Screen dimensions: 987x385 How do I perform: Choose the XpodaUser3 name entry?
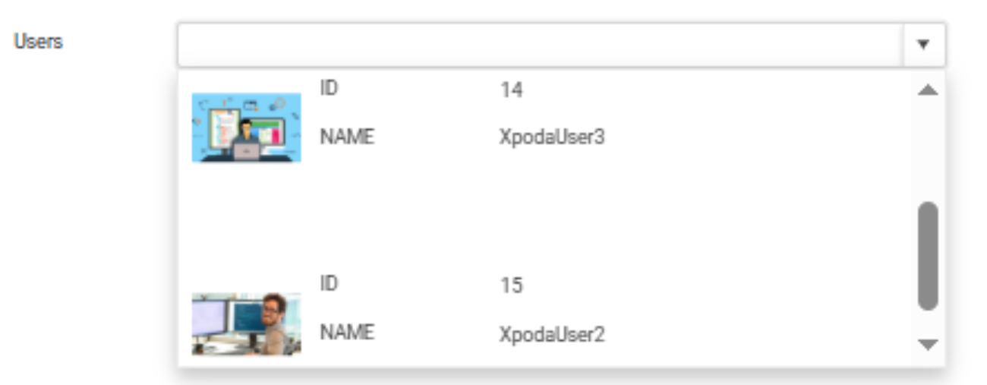click(x=552, y=138)
